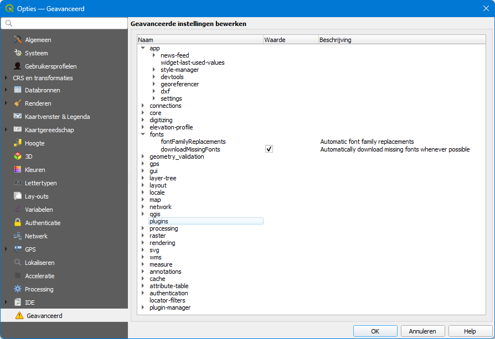Confirm with the OK button
495x339 pixels.
pos(375,331)
